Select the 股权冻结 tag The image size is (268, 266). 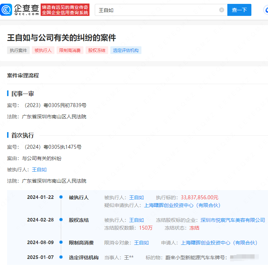[97, 51]
